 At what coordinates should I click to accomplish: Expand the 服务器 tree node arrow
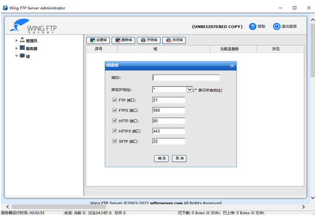[x=17, y=48]
